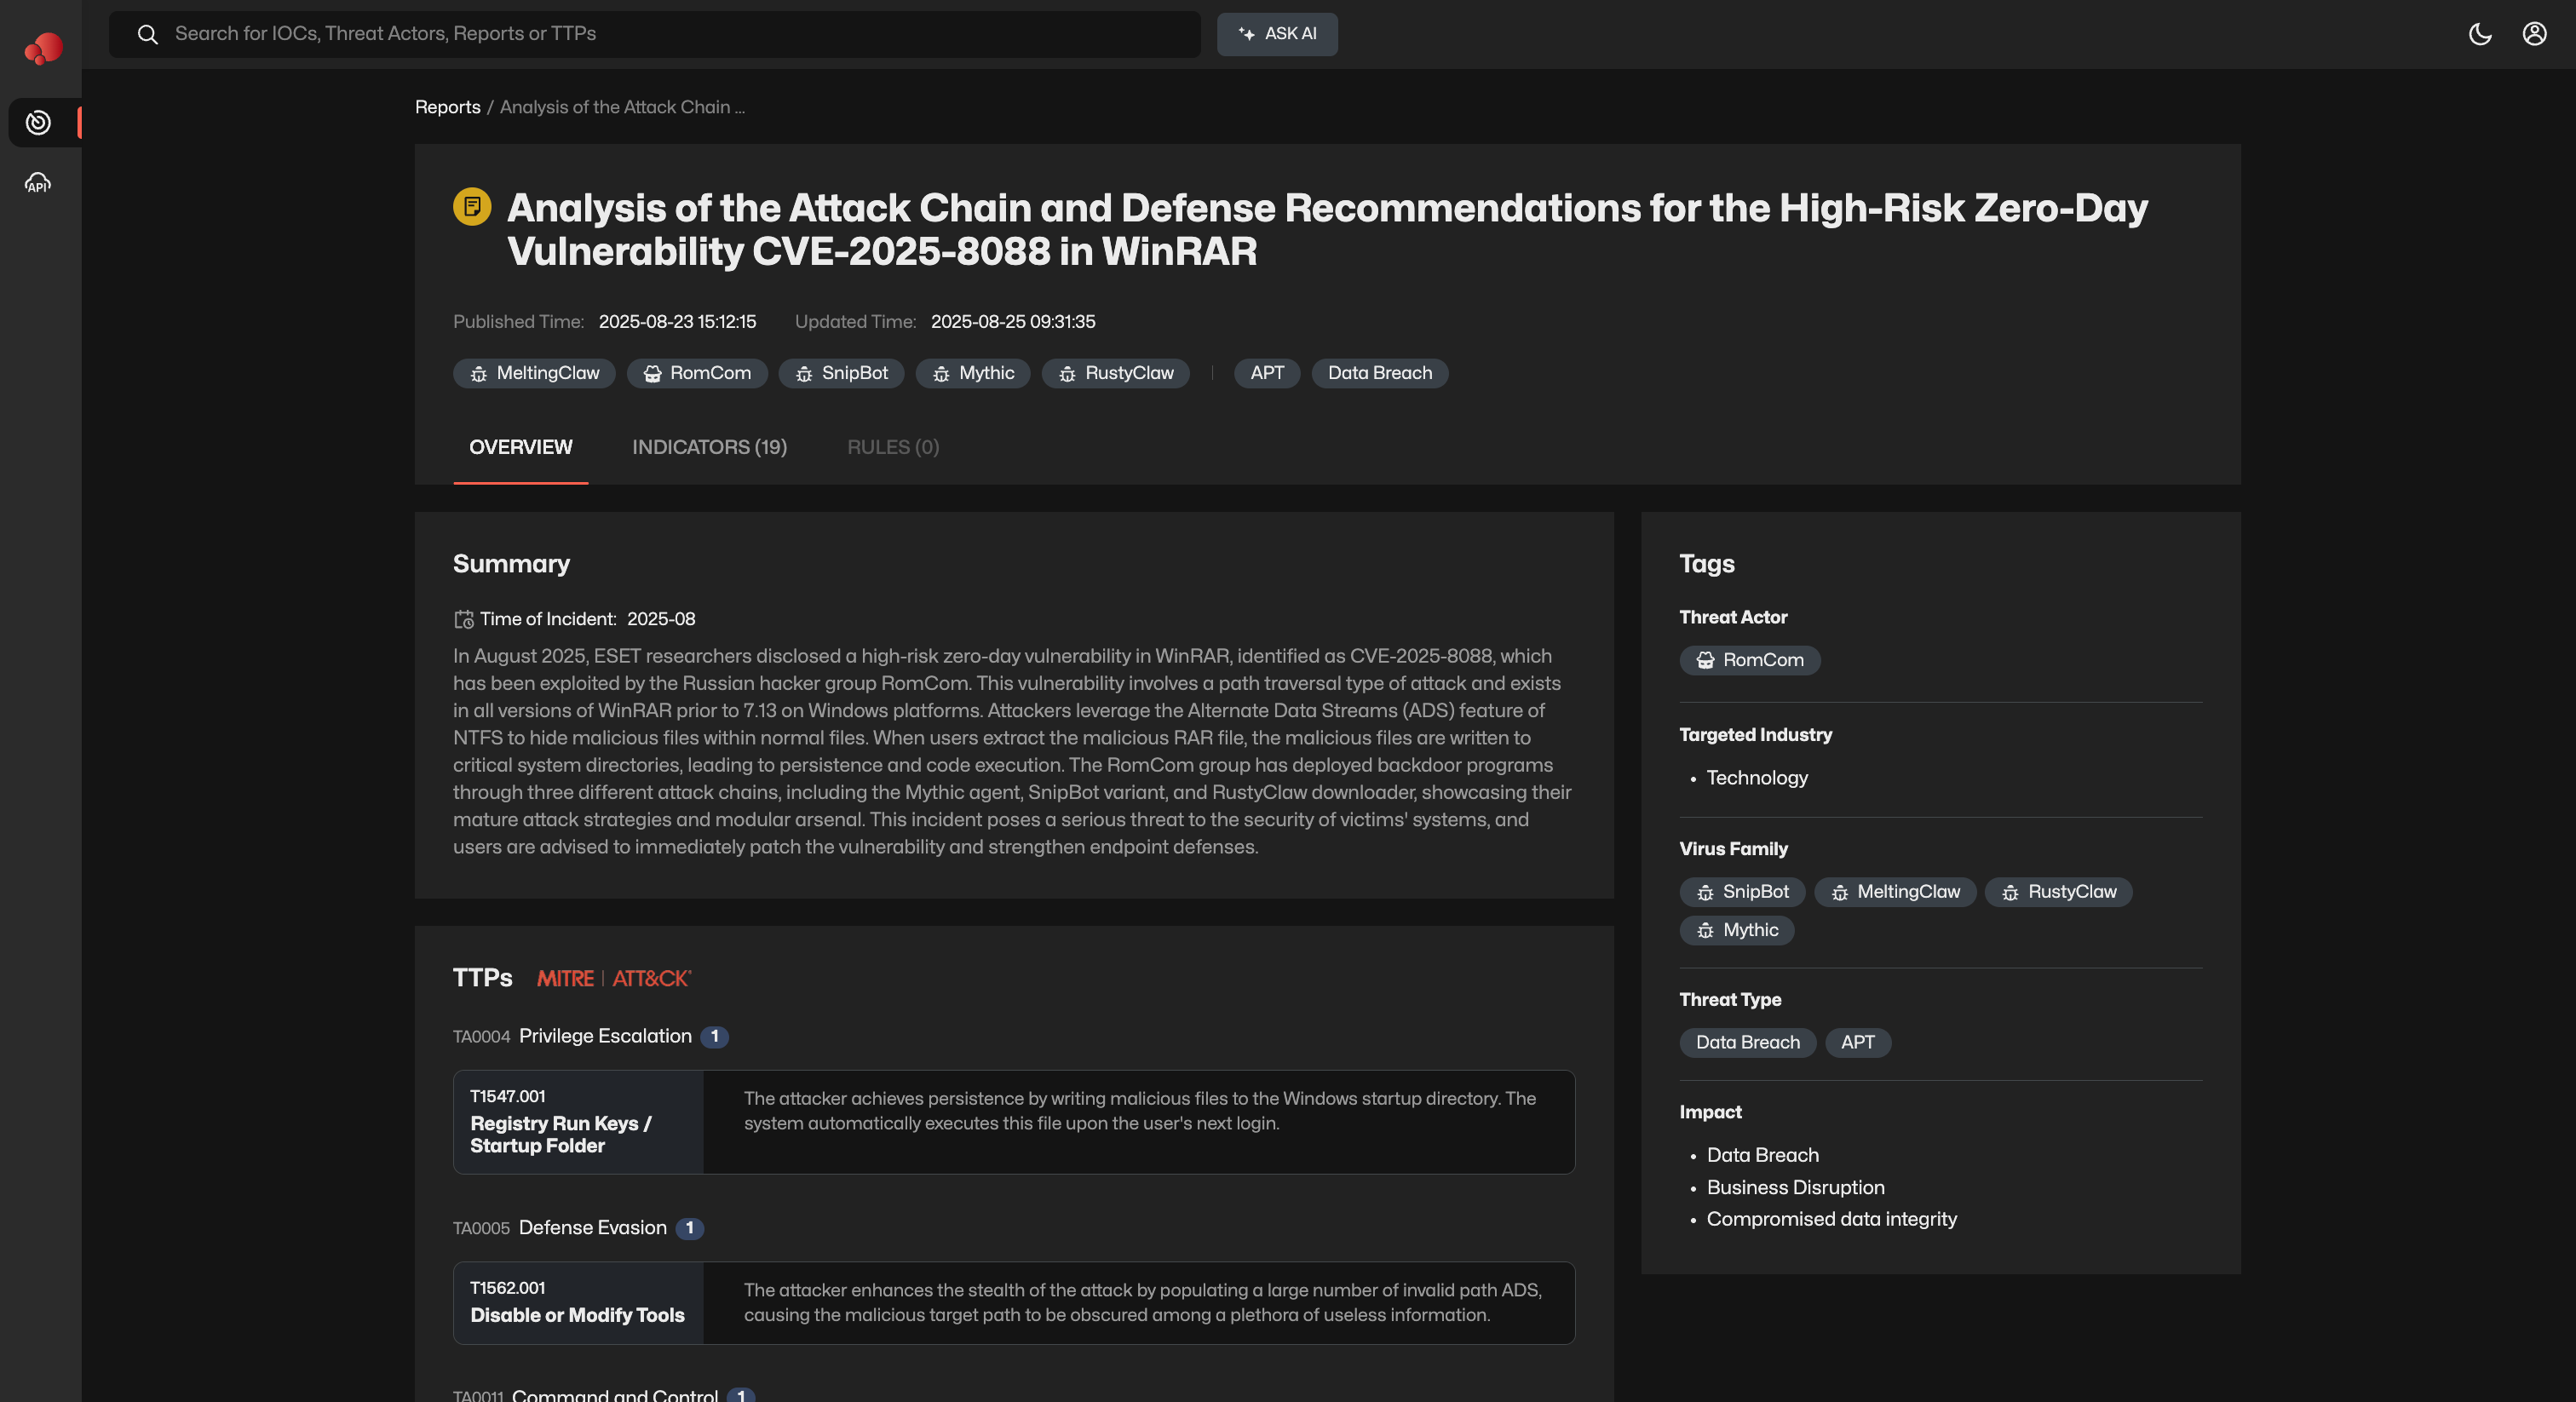Click the RomCom threat actor tag in Tags panel

(1749, 660)
